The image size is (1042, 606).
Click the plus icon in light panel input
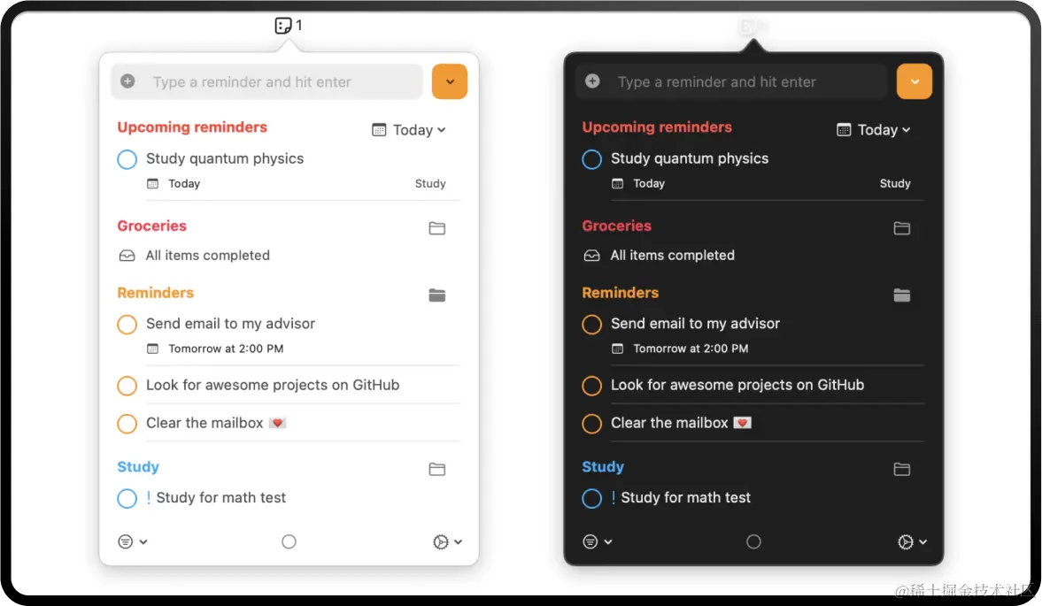[x=127, y=81]
